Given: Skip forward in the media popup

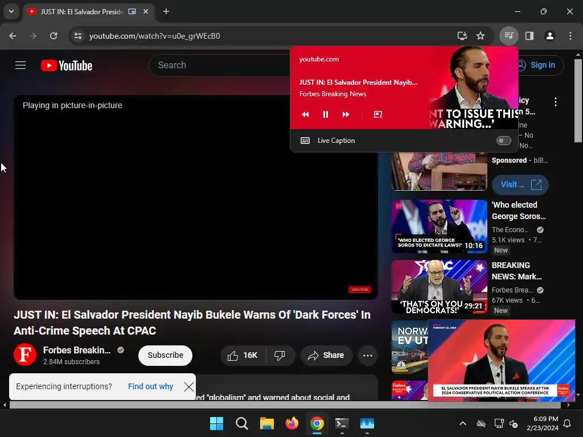Looking at the screenshot, I should (x=346, y=114).
